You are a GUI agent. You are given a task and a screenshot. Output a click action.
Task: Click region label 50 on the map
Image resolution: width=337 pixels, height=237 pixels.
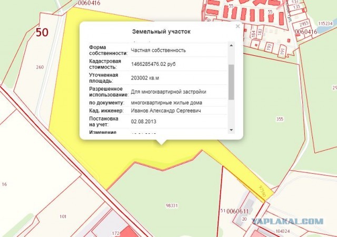coord(42,32)
